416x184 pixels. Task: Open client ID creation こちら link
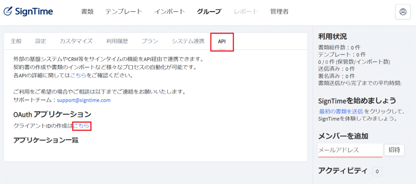tap(82, 126)
